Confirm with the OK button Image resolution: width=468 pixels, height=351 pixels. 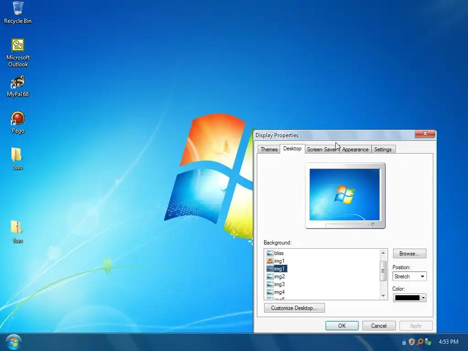tap(342, 325)
